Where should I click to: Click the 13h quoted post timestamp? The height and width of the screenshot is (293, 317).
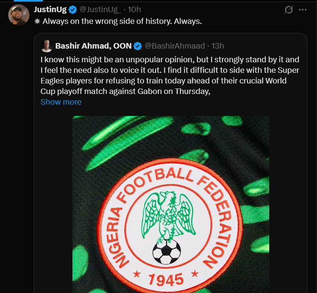(x=218, y=46)
